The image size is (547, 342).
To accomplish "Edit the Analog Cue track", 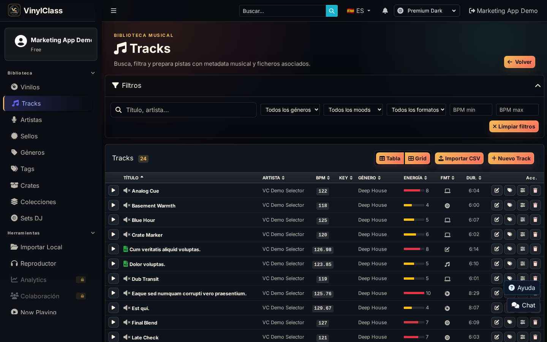I will tap(497, 190).
